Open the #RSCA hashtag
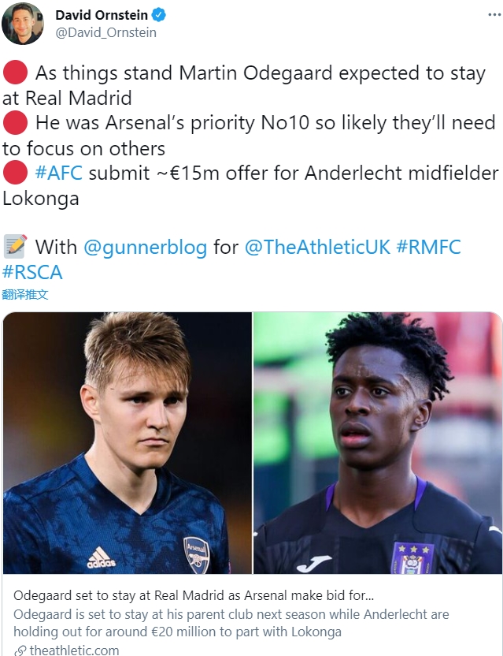Screen dimensions: 503x656 pyautogui.click(x=32, y=272)
